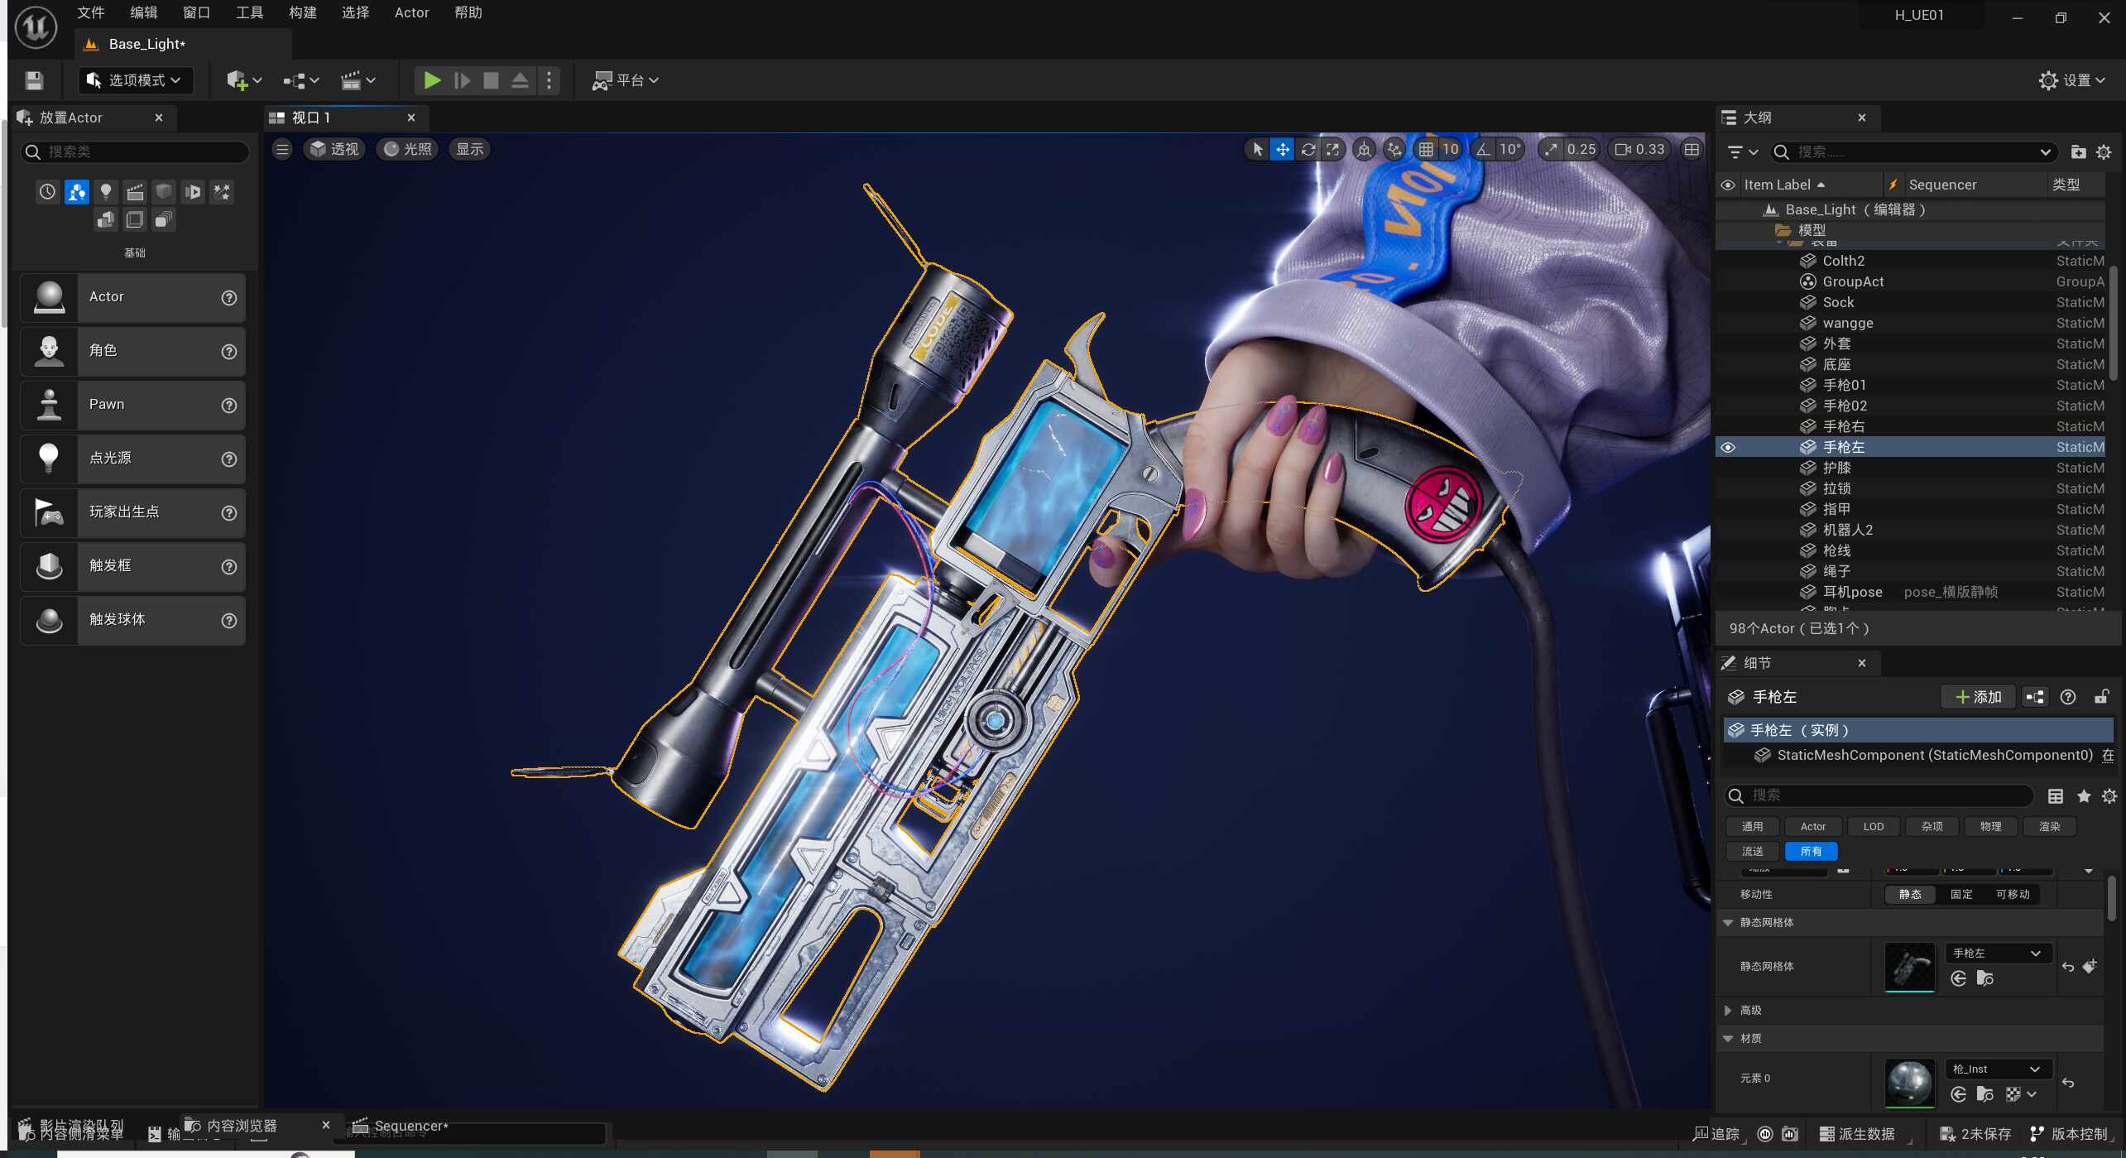
Task: Click the stop simulation button
Action: coord(491,80)
